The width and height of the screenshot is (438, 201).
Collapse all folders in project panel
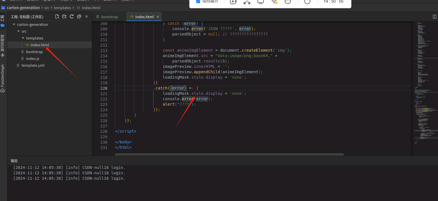(x=79, y=17)
